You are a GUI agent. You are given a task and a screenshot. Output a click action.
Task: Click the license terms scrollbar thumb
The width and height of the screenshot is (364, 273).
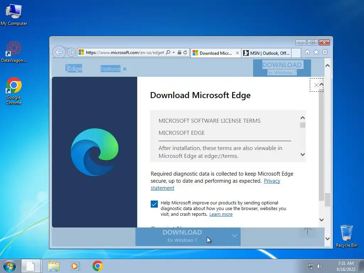tap(303, 125)
